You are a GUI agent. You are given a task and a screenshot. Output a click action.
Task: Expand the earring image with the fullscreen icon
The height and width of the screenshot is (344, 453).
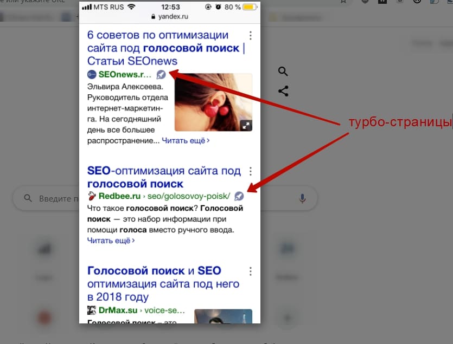pos(246,126)
